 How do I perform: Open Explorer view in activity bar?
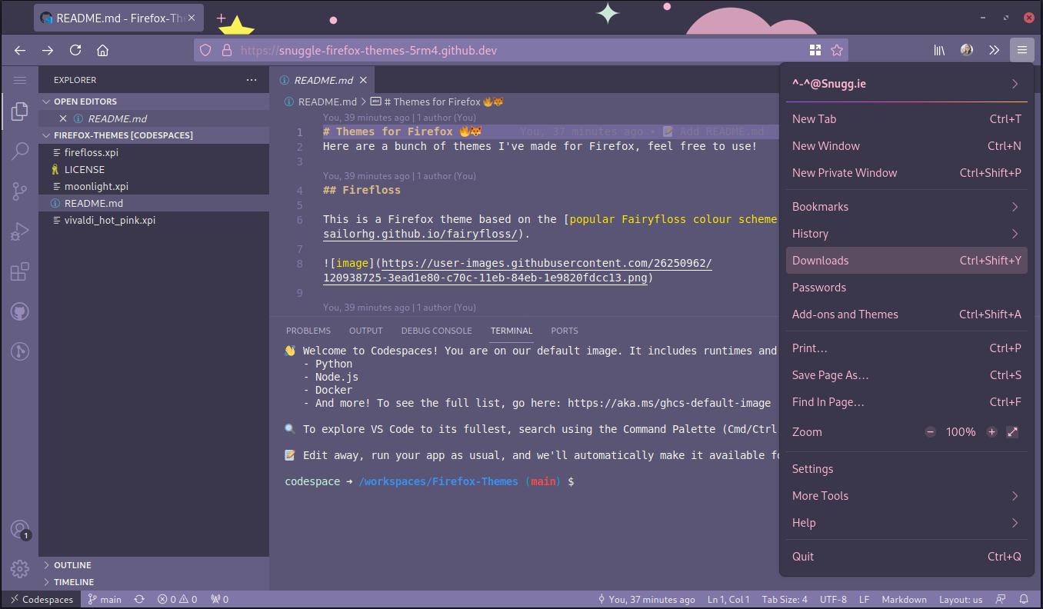pos(20,113)
